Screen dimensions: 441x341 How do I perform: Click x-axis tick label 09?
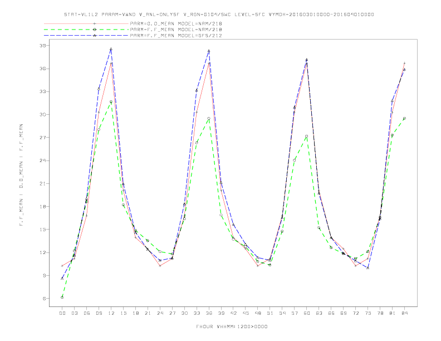99,313
